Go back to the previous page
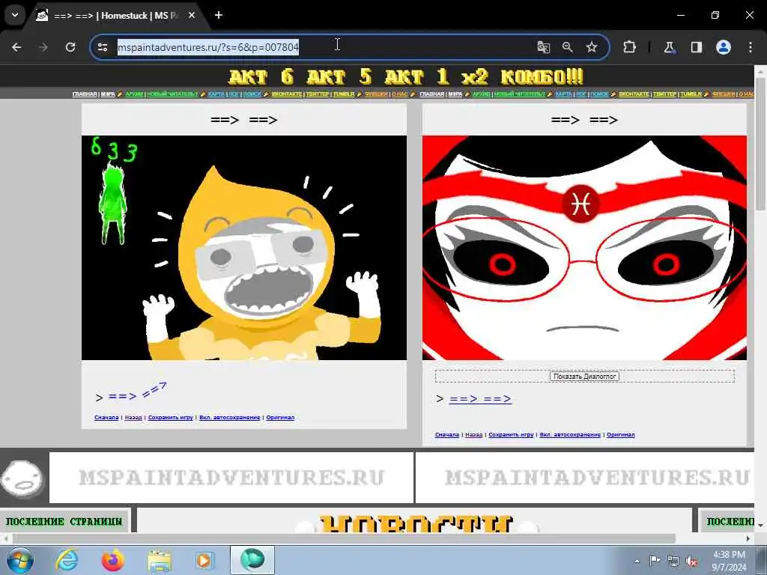 [x=16, y=47]
